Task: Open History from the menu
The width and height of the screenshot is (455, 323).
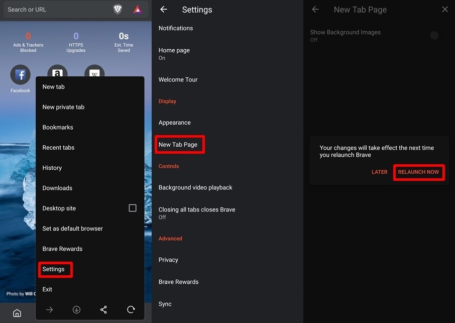Action: (90, 168)
